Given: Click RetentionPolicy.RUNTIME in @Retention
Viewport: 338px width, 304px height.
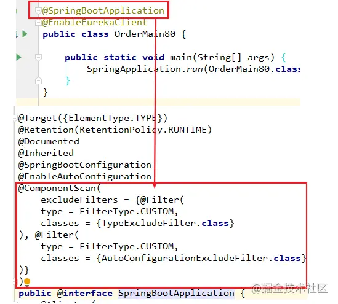Looking at the screenshot, I should (x=143, y=130).
